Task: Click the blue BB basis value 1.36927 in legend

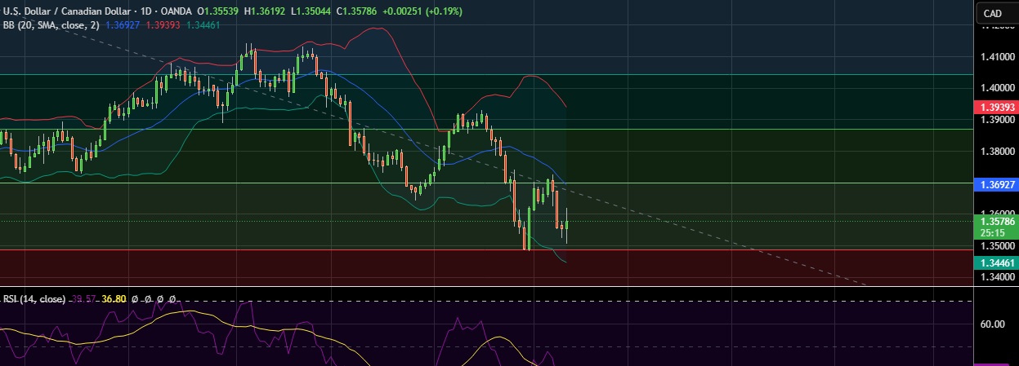Action: (x=122, y=25)
